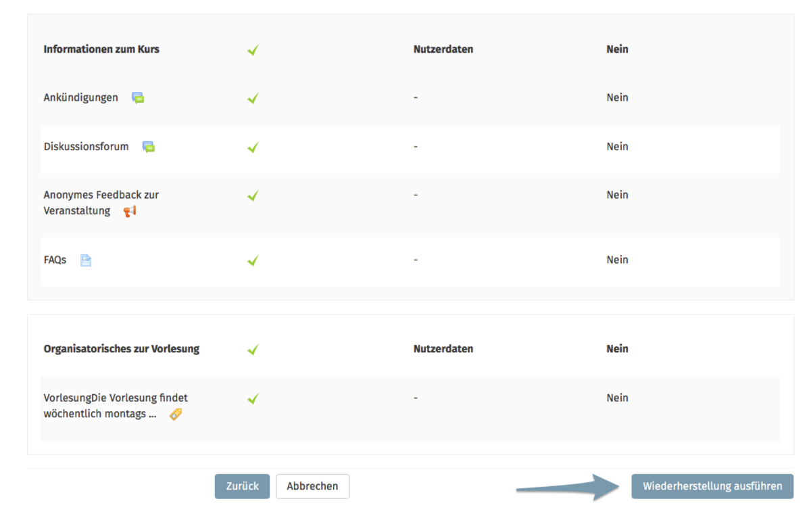Click Nein in the Anonymes Feedback row

pos(617,195)
